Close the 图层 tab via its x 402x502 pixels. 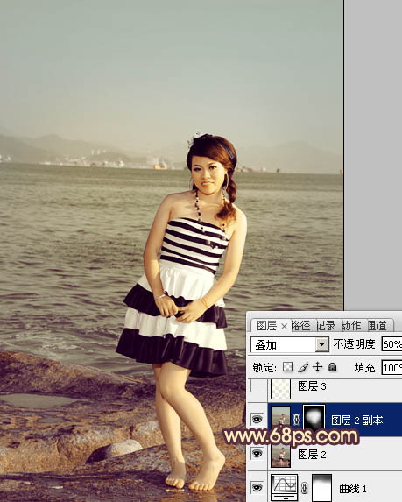[284, 326]
